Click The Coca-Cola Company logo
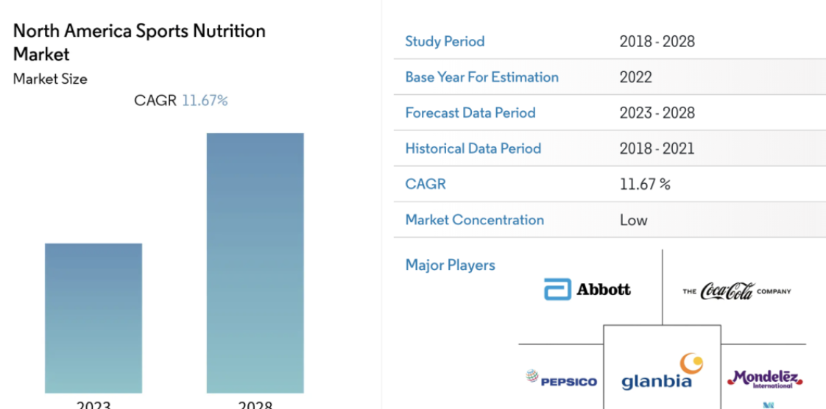 point(736,291)
